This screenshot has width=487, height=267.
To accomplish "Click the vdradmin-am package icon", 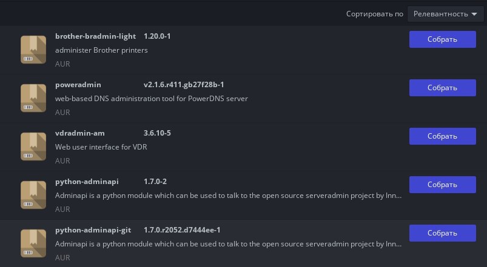I will point(33,147).
